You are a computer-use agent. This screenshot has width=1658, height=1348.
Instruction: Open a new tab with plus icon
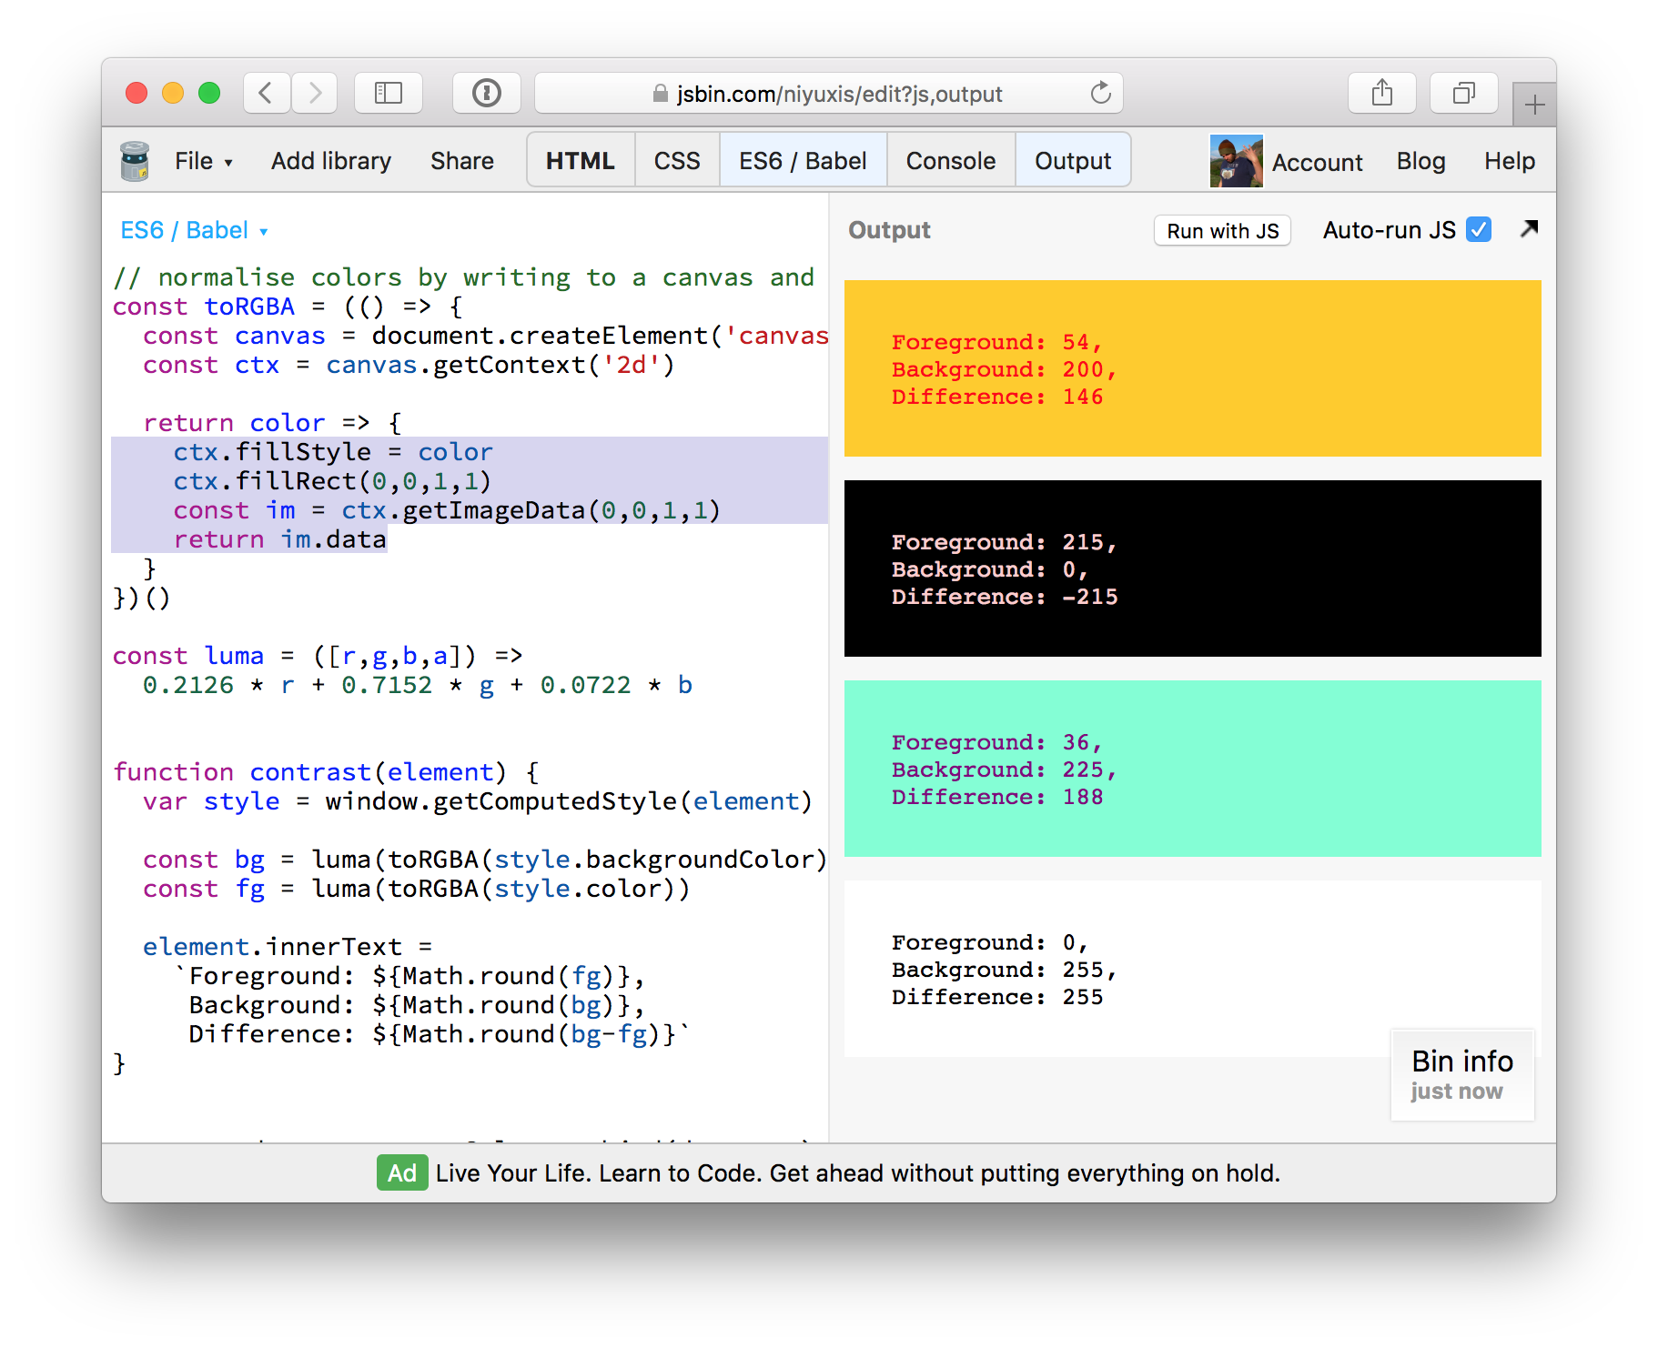(1534, 105)
